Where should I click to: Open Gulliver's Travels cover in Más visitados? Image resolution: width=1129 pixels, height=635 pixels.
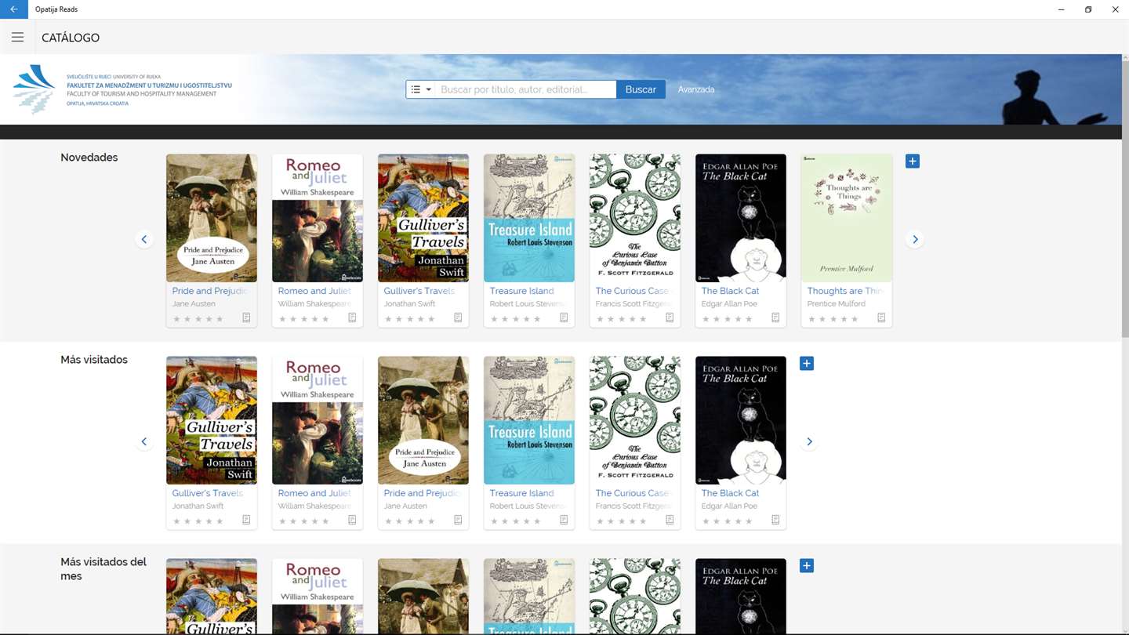[212, 420]
